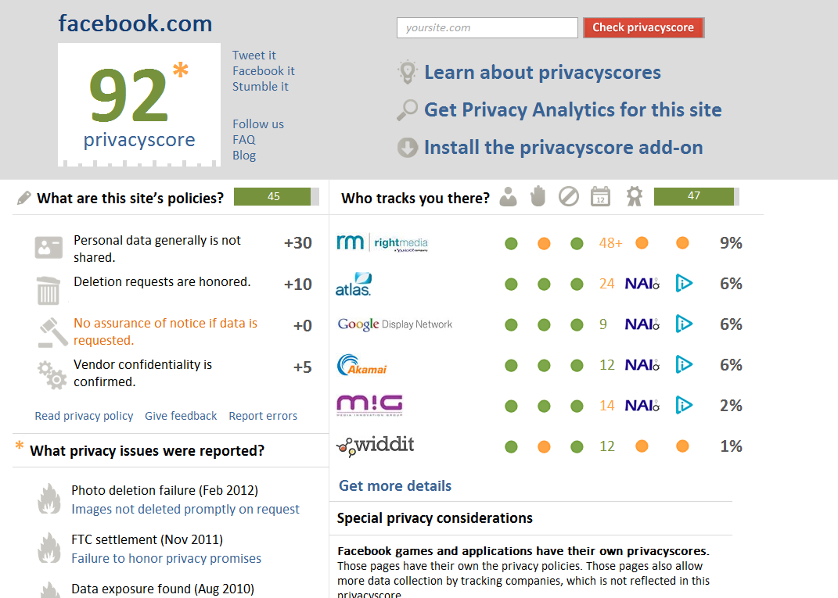Image resolution: width=838 pixels, height=598 pixels.
Task: Click the raised hand icon in tracker header
Action: point(538,196)
